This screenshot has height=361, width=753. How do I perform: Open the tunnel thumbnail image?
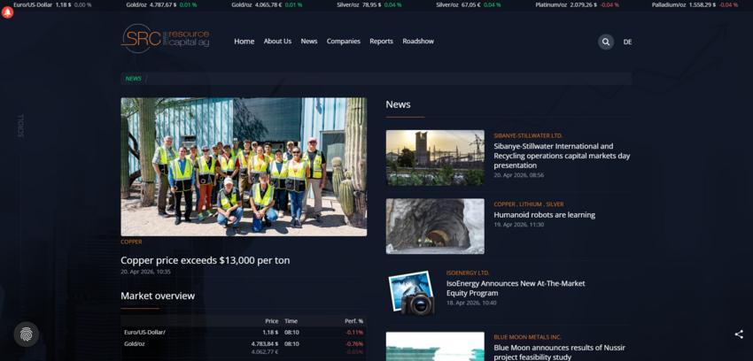tap(435, 227)
